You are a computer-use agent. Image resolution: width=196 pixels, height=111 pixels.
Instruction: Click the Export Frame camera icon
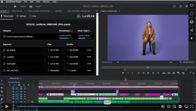point(174,73)
